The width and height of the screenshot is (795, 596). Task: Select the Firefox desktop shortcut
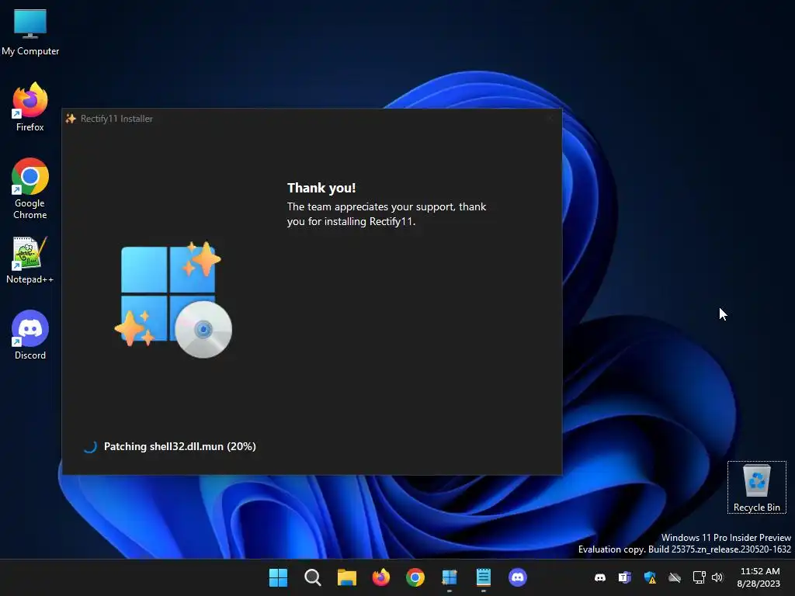point(30,107)
